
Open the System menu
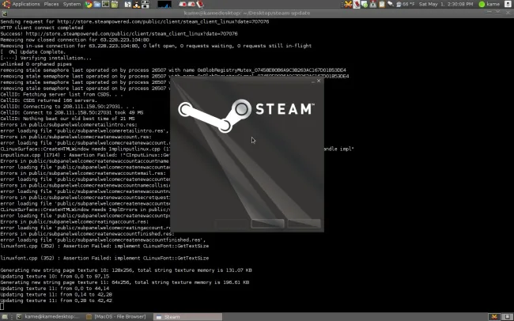point(72,4)
